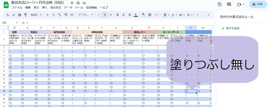
Task: Select column V header
Action: point(132,28)
